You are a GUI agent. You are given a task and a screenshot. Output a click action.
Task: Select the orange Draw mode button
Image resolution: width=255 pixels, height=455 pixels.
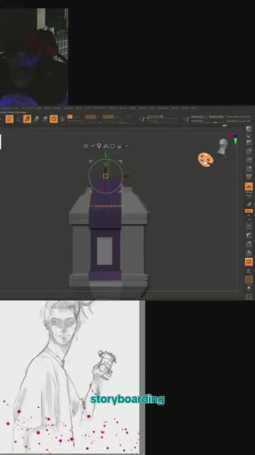point(27,119)
